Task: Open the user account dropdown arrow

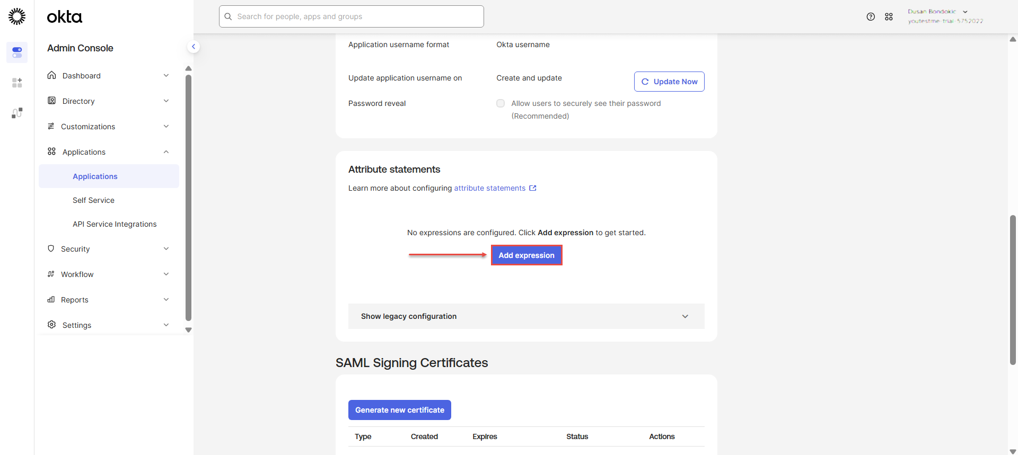Action: point(965,12)
